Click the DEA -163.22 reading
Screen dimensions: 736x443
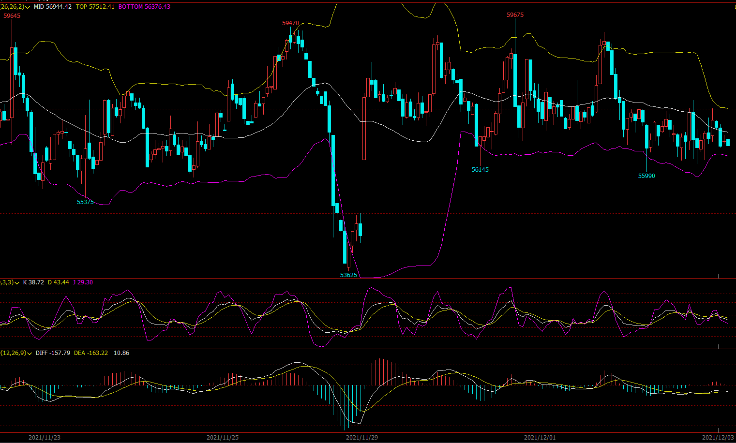tap(91, 353)
